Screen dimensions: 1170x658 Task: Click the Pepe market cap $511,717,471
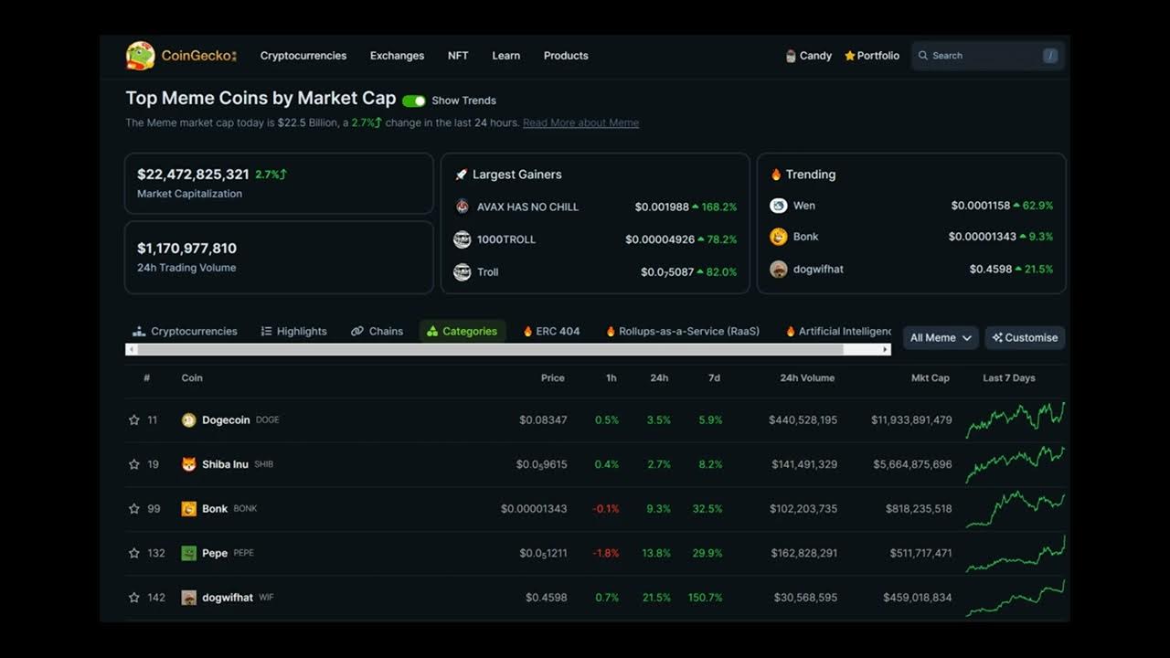coord(920,553)
